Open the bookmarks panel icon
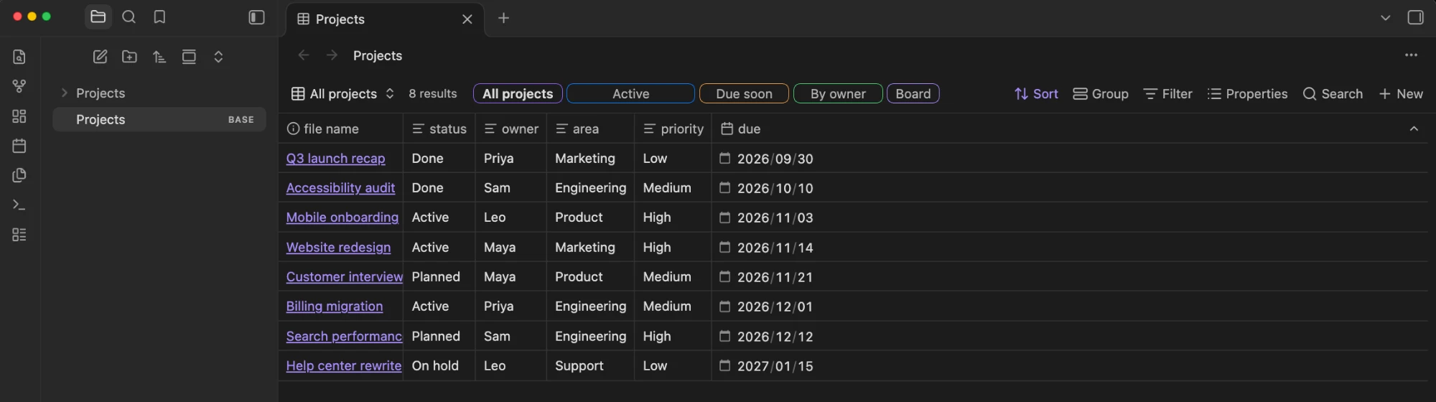Screen dimensions: 1436x402 pos(159,17)
